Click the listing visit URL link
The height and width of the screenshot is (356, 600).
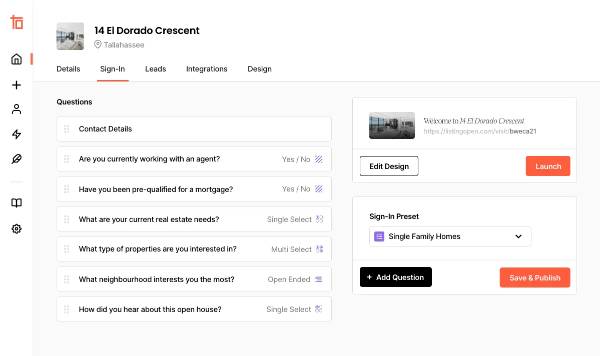479,131
